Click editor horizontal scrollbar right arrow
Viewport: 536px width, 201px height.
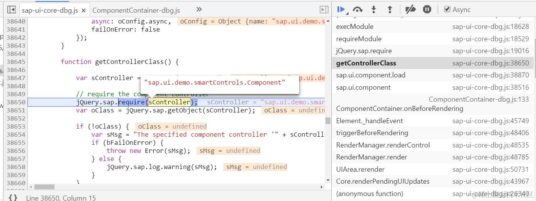click(x=321, y=187)
